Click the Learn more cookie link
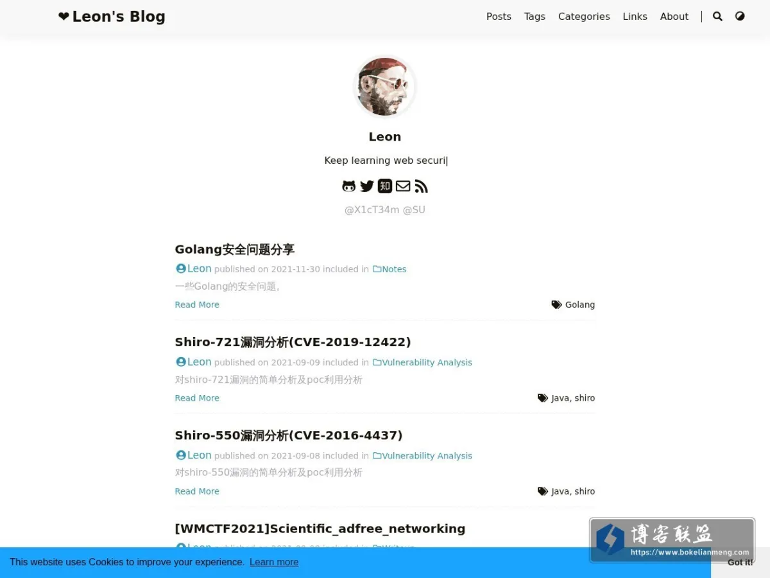 (x=274, y=562)
